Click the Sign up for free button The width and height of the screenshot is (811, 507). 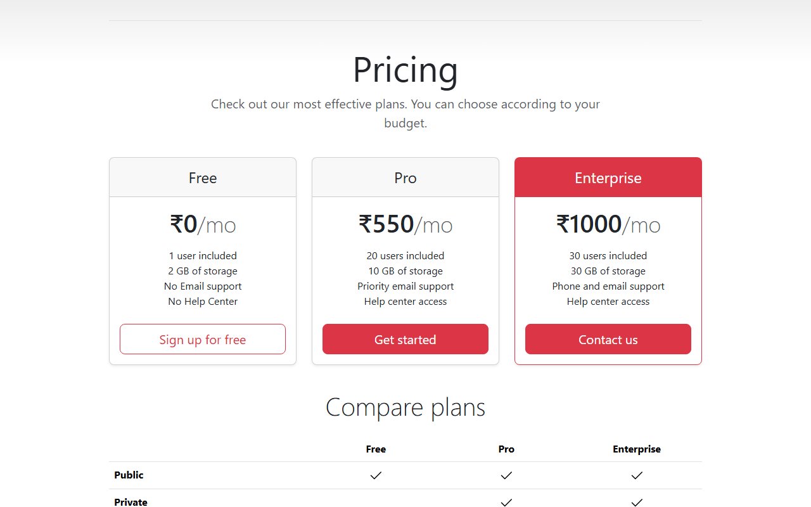point(202,339)
